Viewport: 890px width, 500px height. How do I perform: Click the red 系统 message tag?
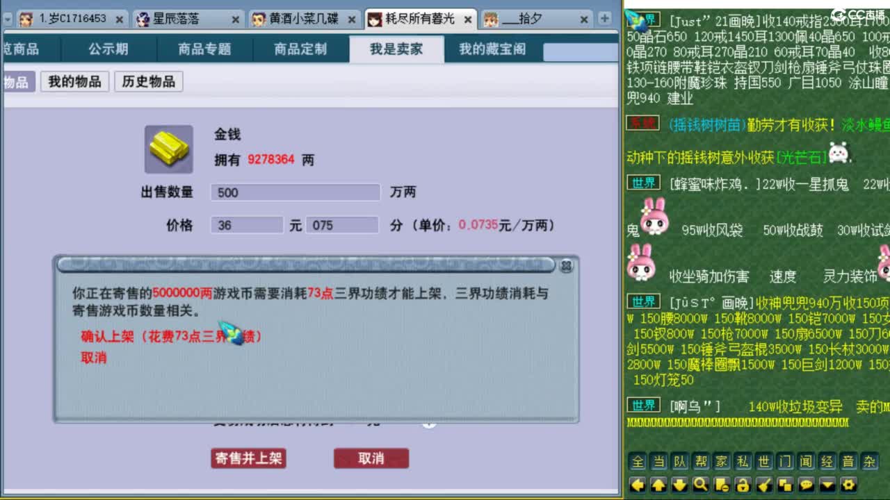click(x=642, y=124)
